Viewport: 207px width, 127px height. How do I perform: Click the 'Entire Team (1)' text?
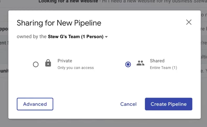click(164, 68)
